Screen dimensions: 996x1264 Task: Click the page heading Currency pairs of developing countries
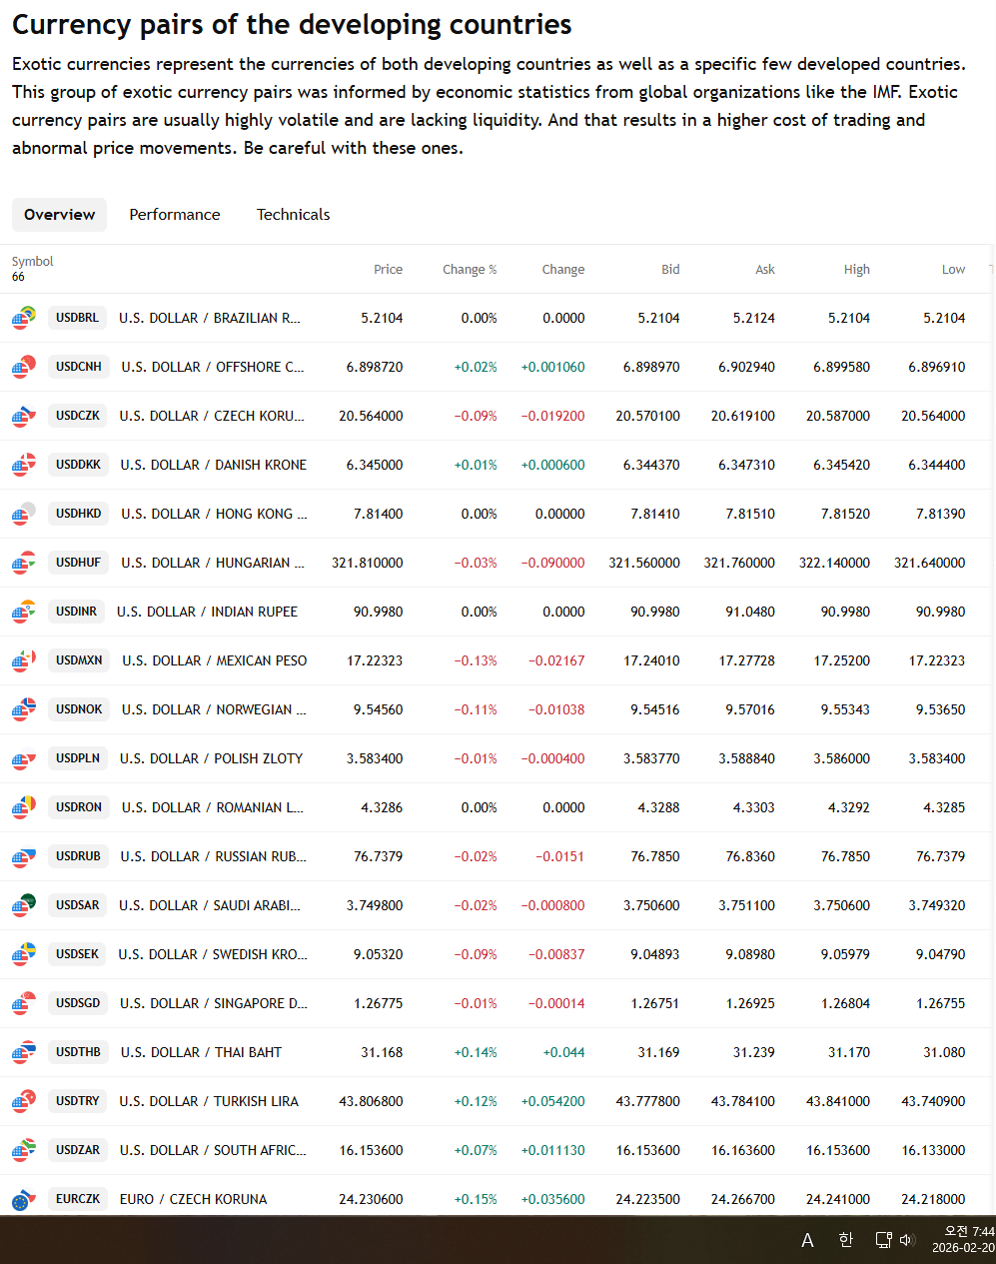292,24
